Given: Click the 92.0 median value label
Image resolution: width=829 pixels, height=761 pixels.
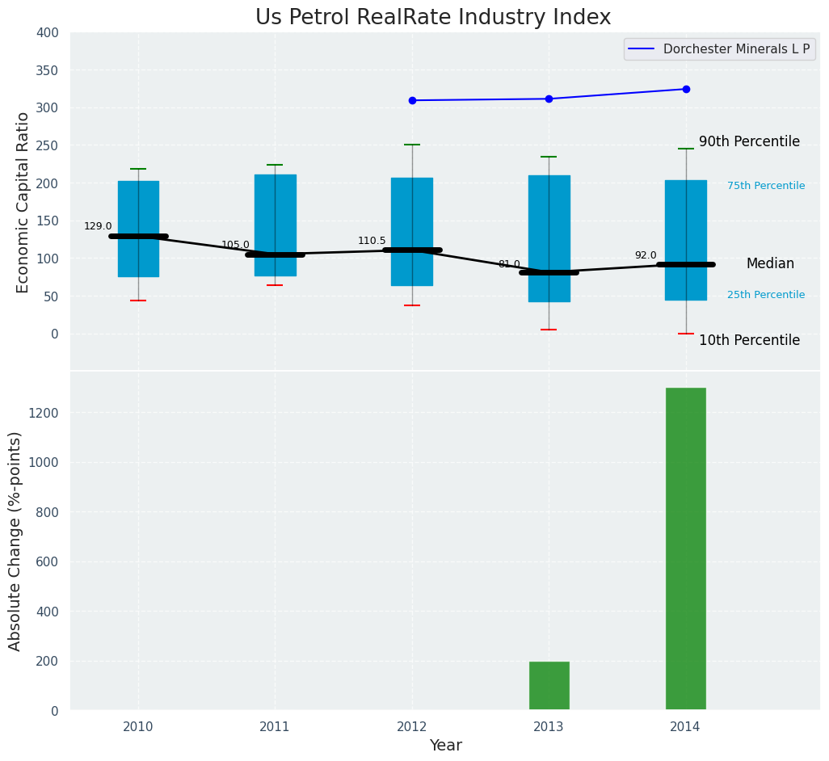Looking at the screenshot, I should pos(646,256).
